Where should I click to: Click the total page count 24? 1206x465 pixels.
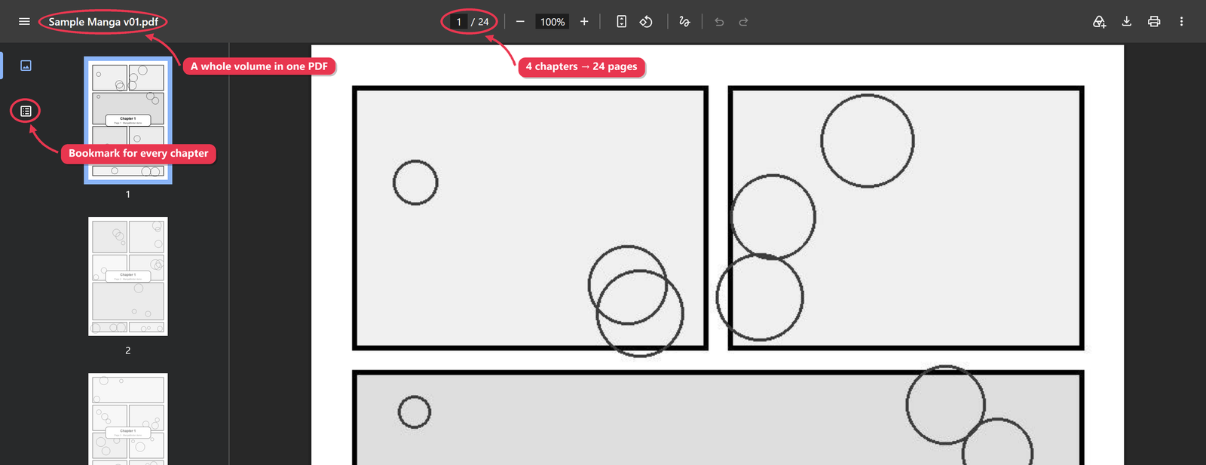click(483, 22)
